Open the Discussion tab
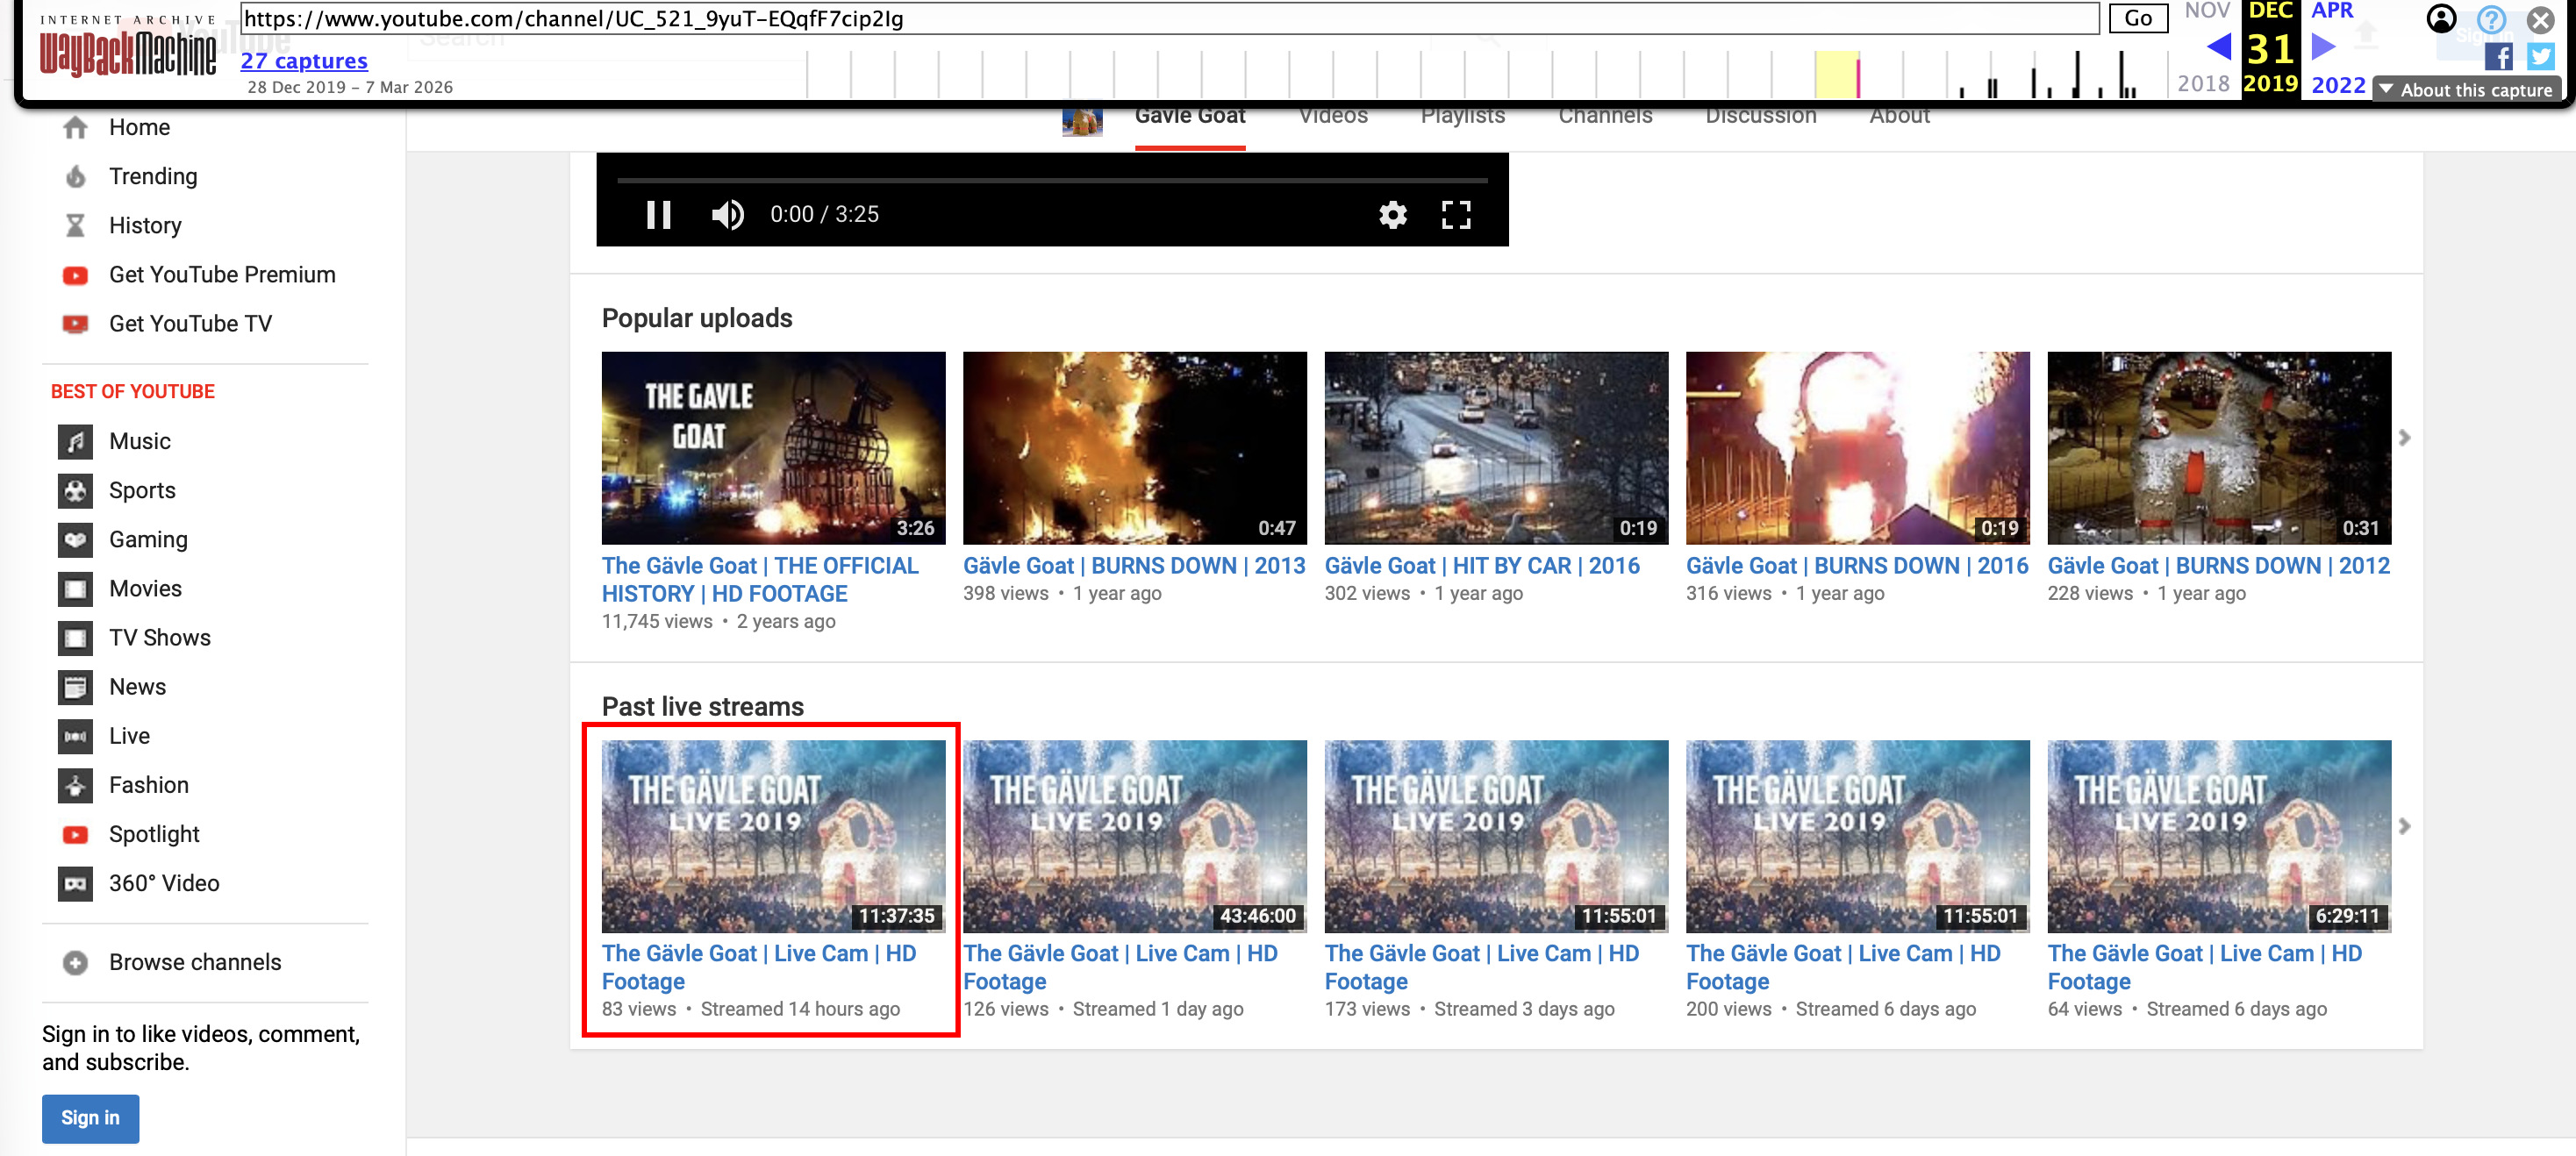 (x=1760, y=117)
